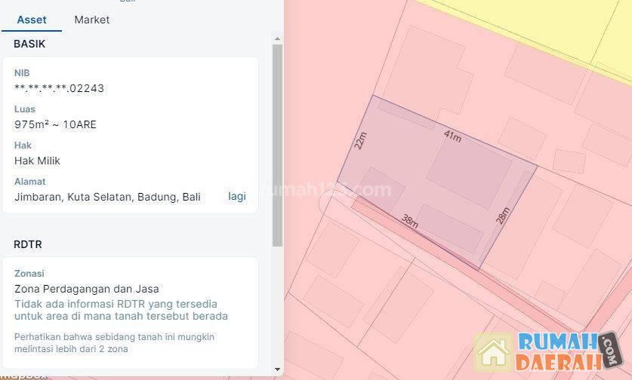Switch to the Market tab
The width and height of the screenshot is (632, 380).
(92, 20)
